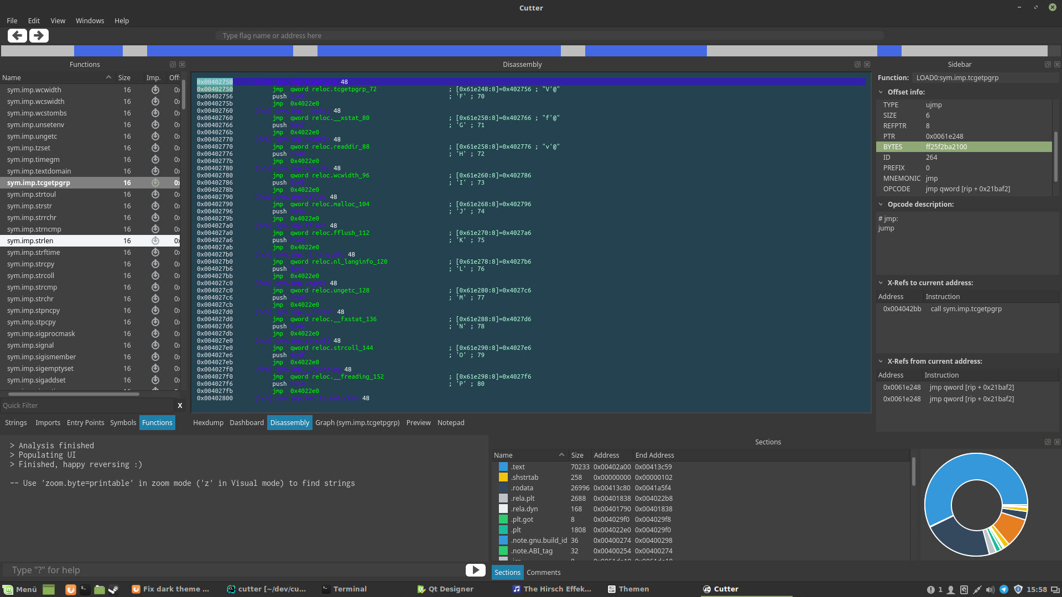Click the back navigation arrow
This screenshot has height=597, width=1062.
click(17, 35)
